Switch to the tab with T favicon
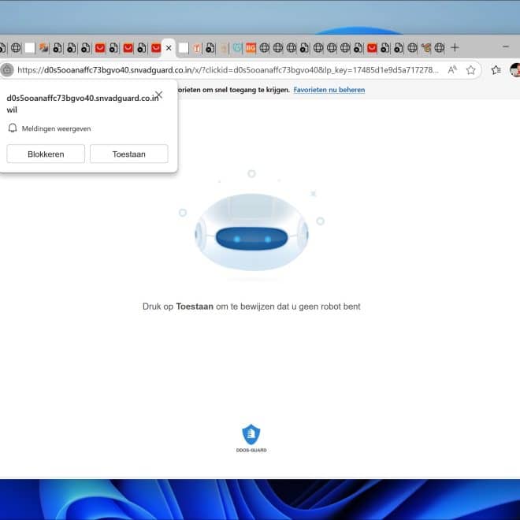This screenshot has width=520, height=520. pos(197,48)
